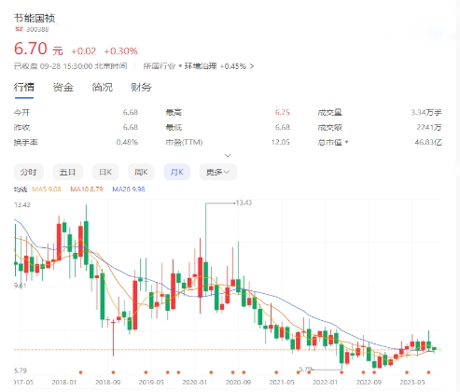
Task: Click the MA20 9.98 legend label
Action: click(129, 189)
